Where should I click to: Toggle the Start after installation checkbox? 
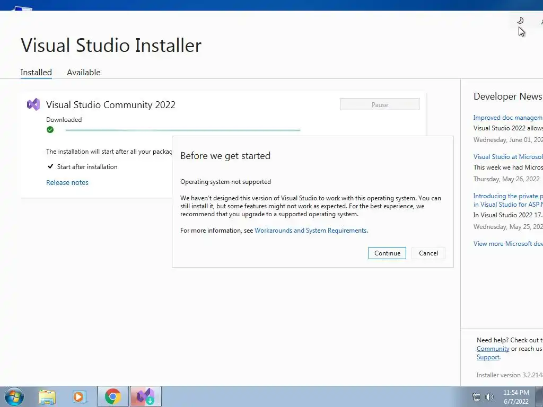click(x=50, y=166)
